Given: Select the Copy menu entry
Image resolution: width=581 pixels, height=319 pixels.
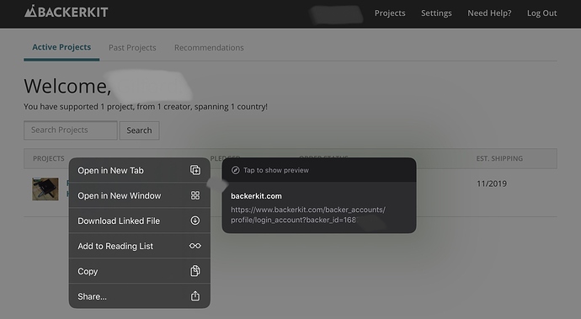Looking at the screenshot, I should pos(140,271).
